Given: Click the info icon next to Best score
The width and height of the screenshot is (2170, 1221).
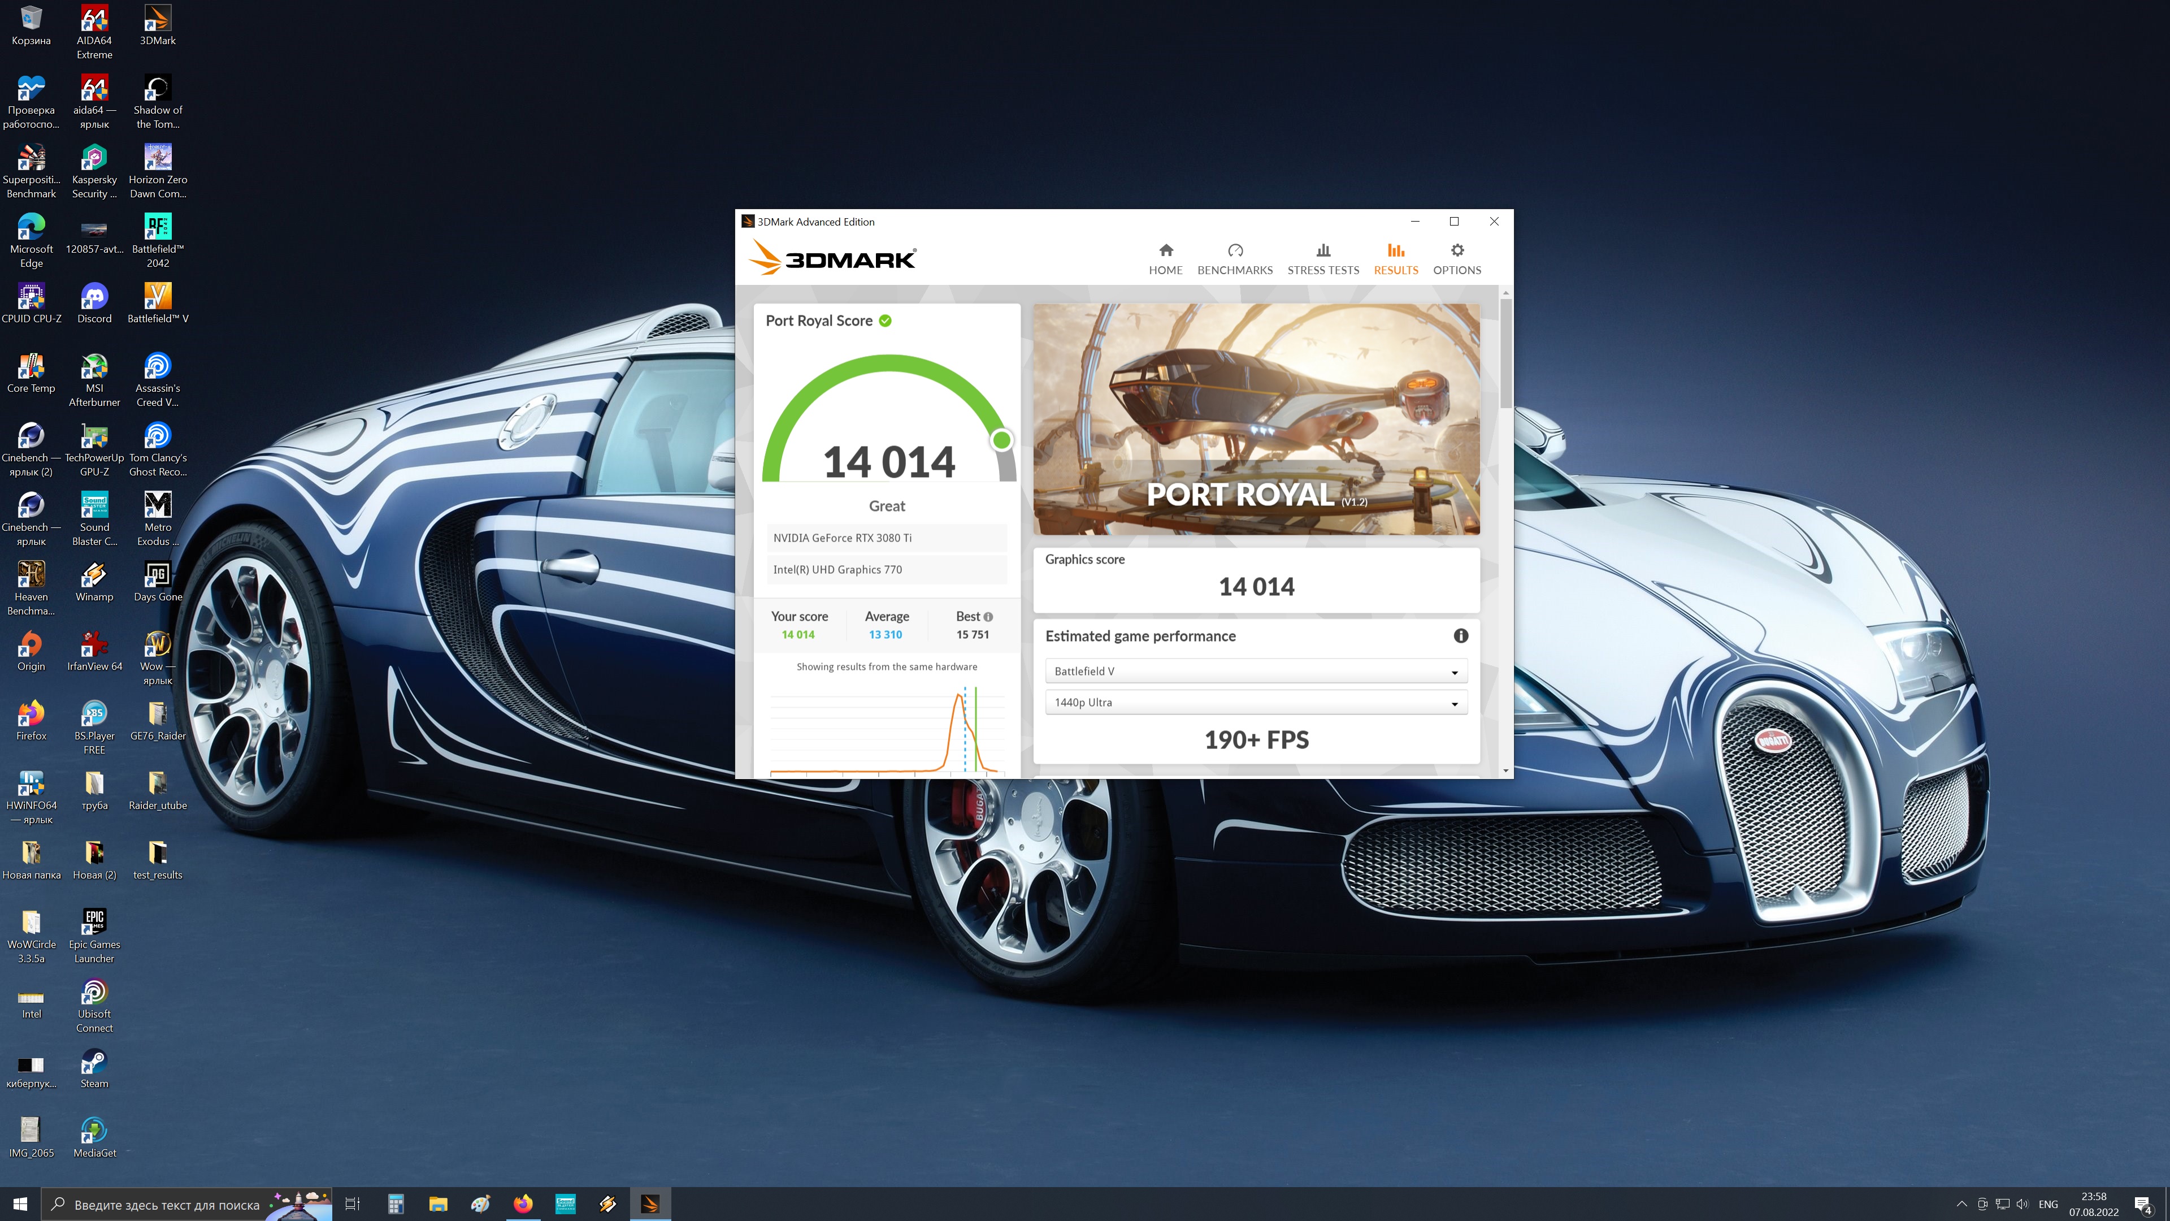Looking at the screenshot, I should tap(988, 617).
